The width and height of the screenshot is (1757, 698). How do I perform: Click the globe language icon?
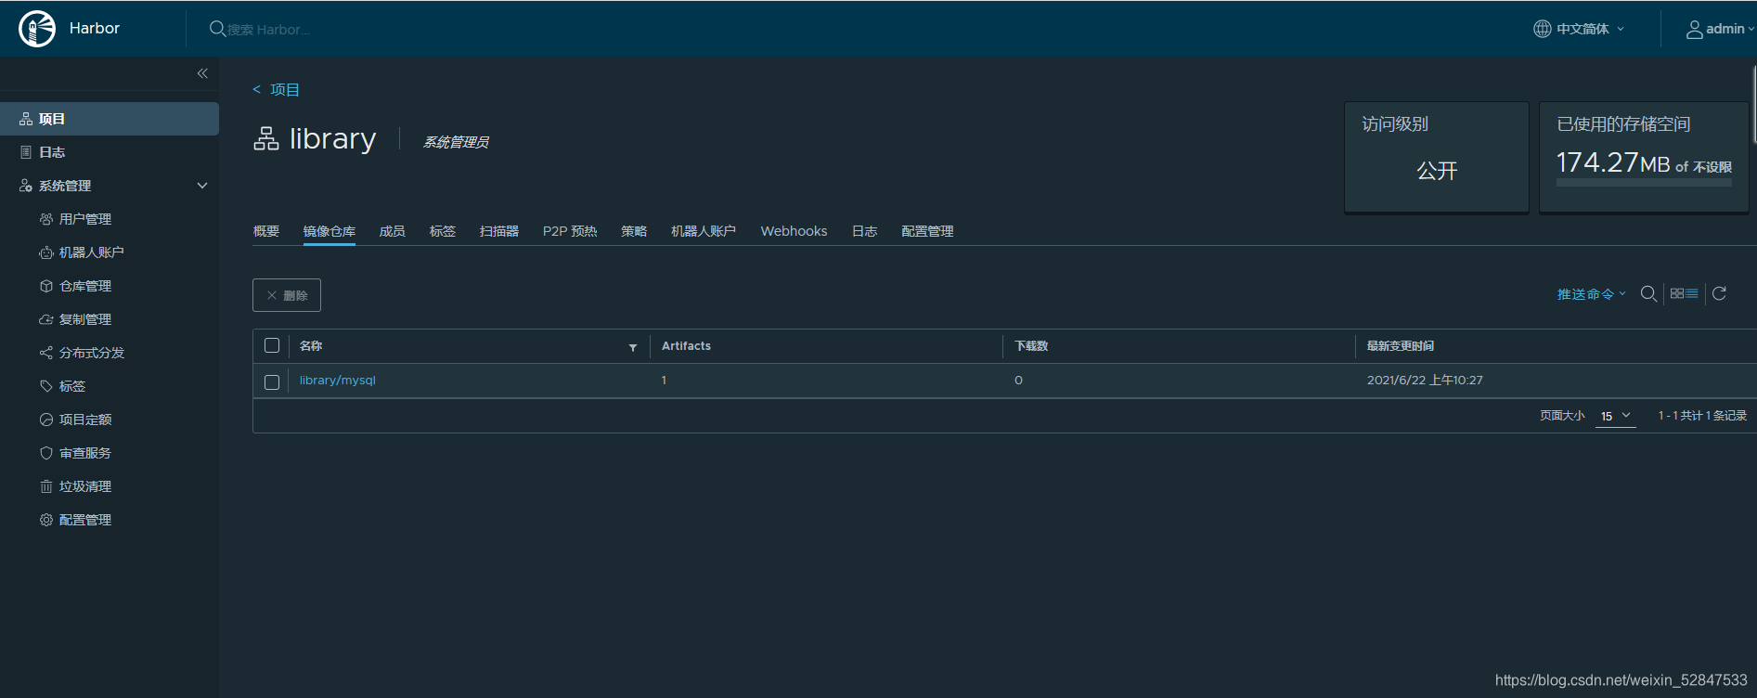tap(1542, 29)
